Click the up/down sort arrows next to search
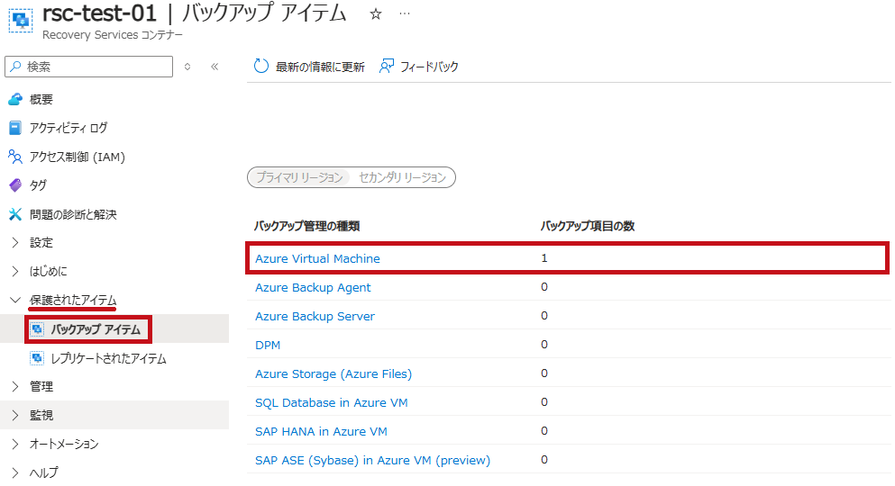The height and width of the screenshot is (486, 895). click(187, 67)
